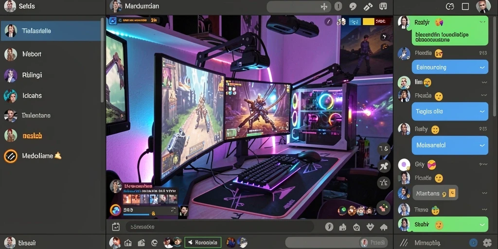Click the double-slash icon beside Mimeptia
498x249 pixels.
(404, 243)
